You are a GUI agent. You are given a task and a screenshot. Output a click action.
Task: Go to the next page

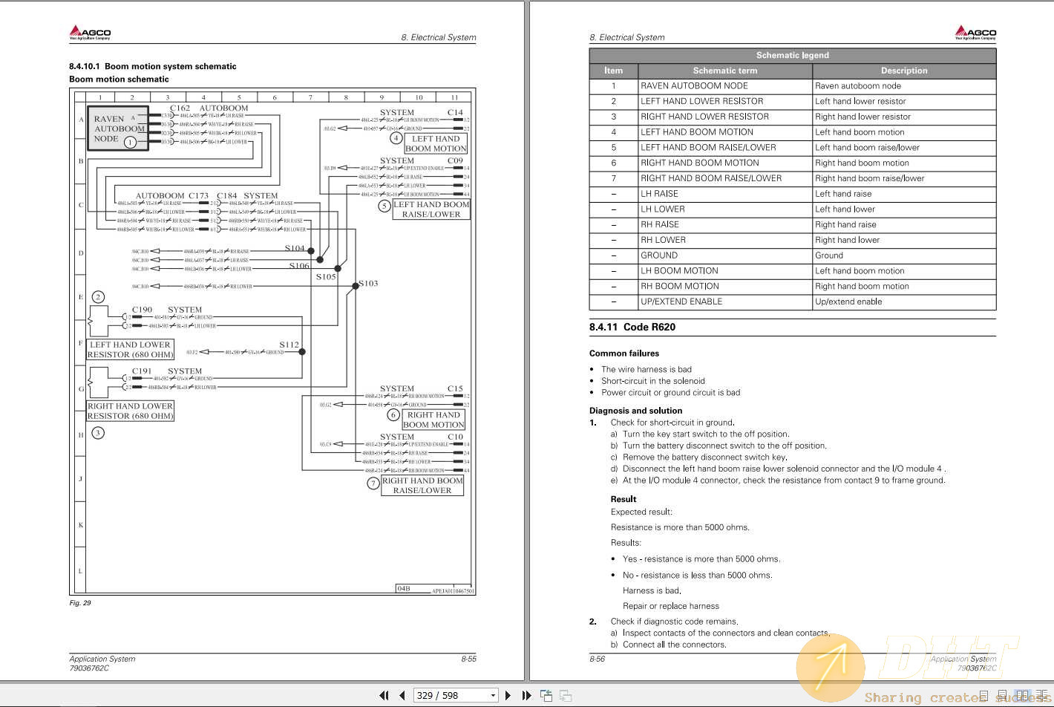pyautogui.click(x=508, y=695)
